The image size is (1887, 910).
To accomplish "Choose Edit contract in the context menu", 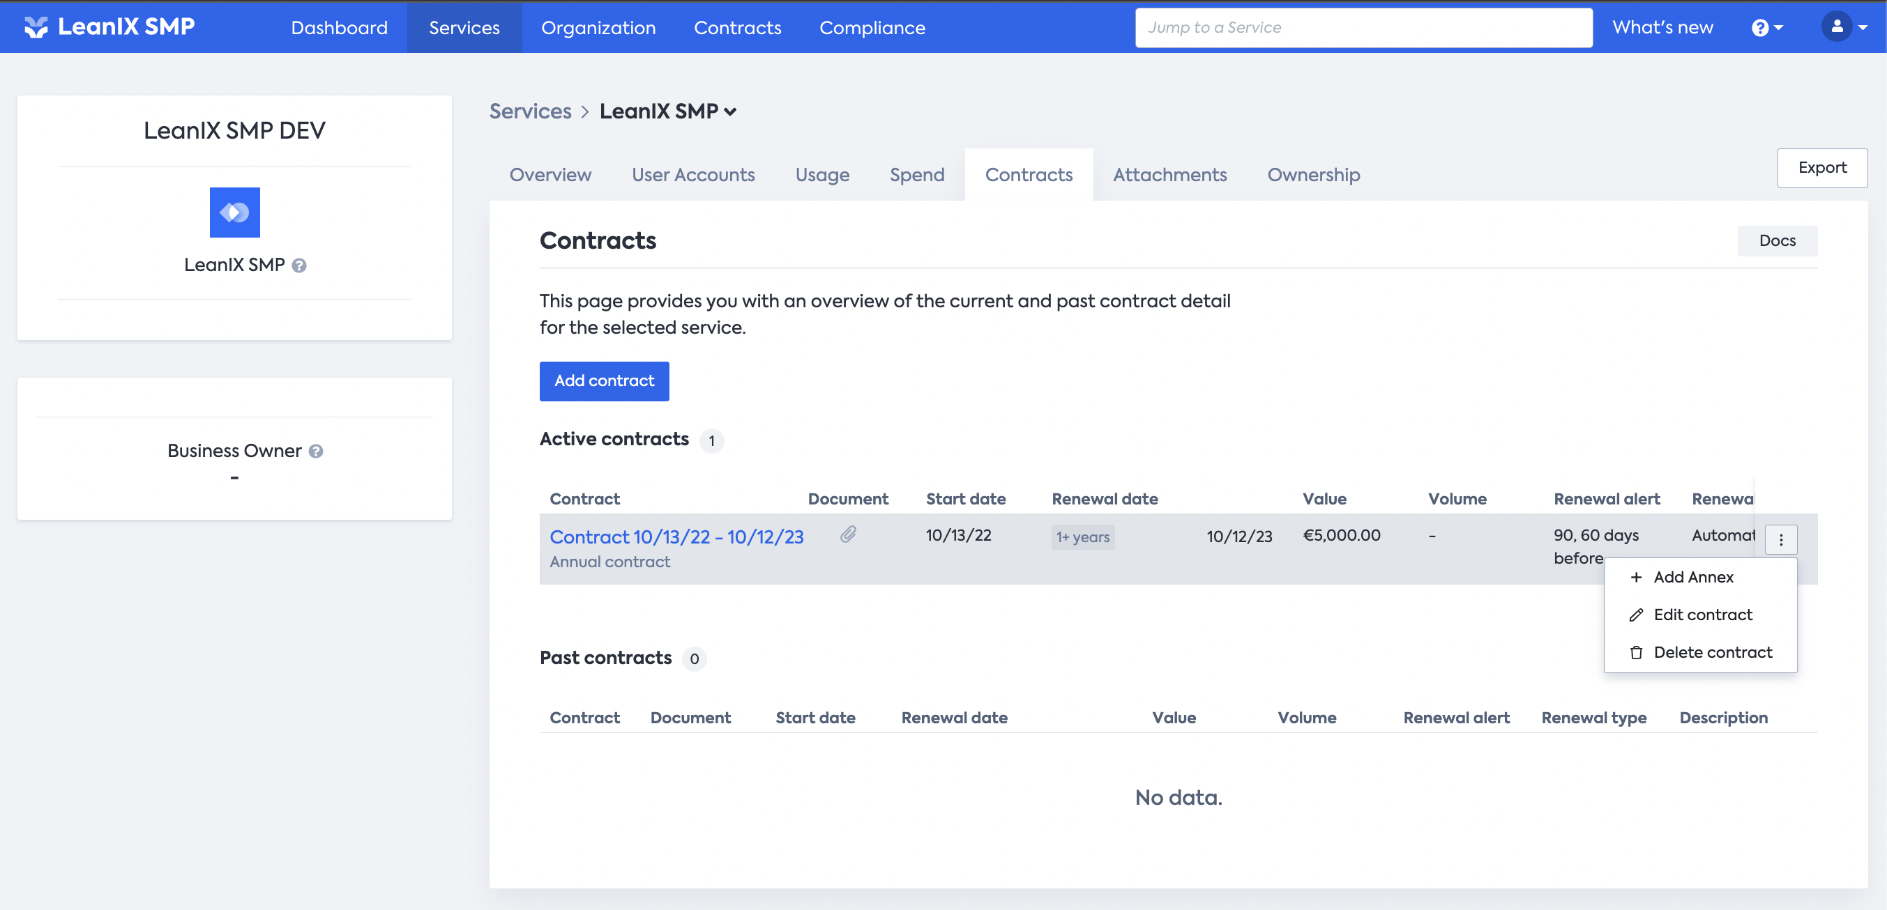I will click(1702, 615).
